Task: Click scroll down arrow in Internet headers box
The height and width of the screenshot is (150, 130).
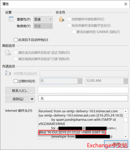Action: [126, 136]
